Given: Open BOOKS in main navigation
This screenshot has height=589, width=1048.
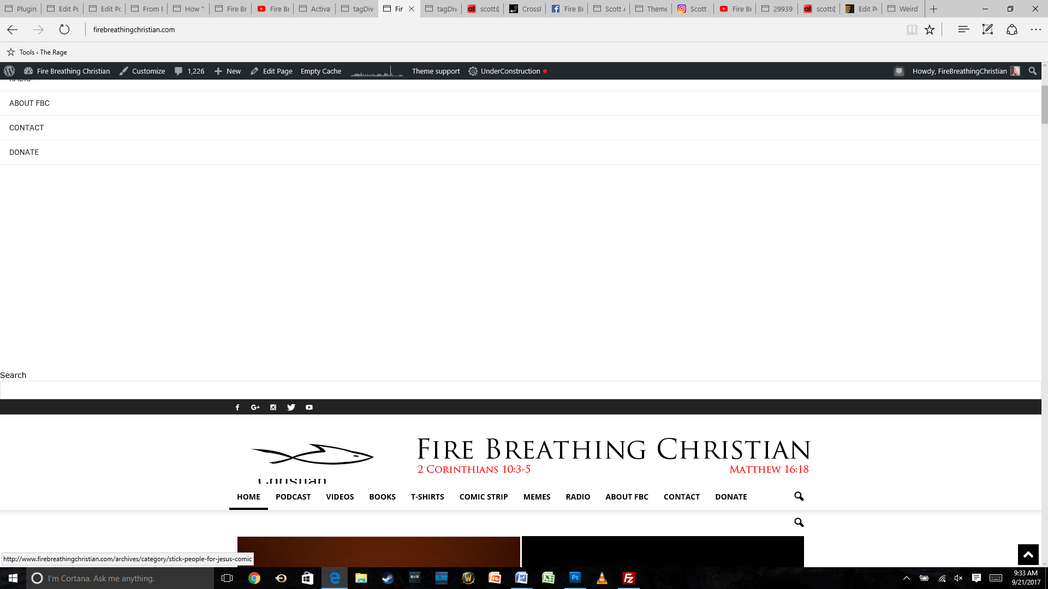Looking at the screenshot, I should pyautogui.click(x=382, y=497).
